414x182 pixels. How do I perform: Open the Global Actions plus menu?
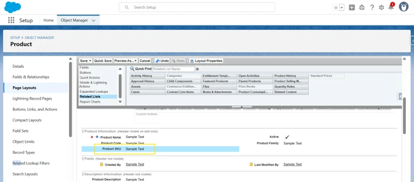pos(352,7)
